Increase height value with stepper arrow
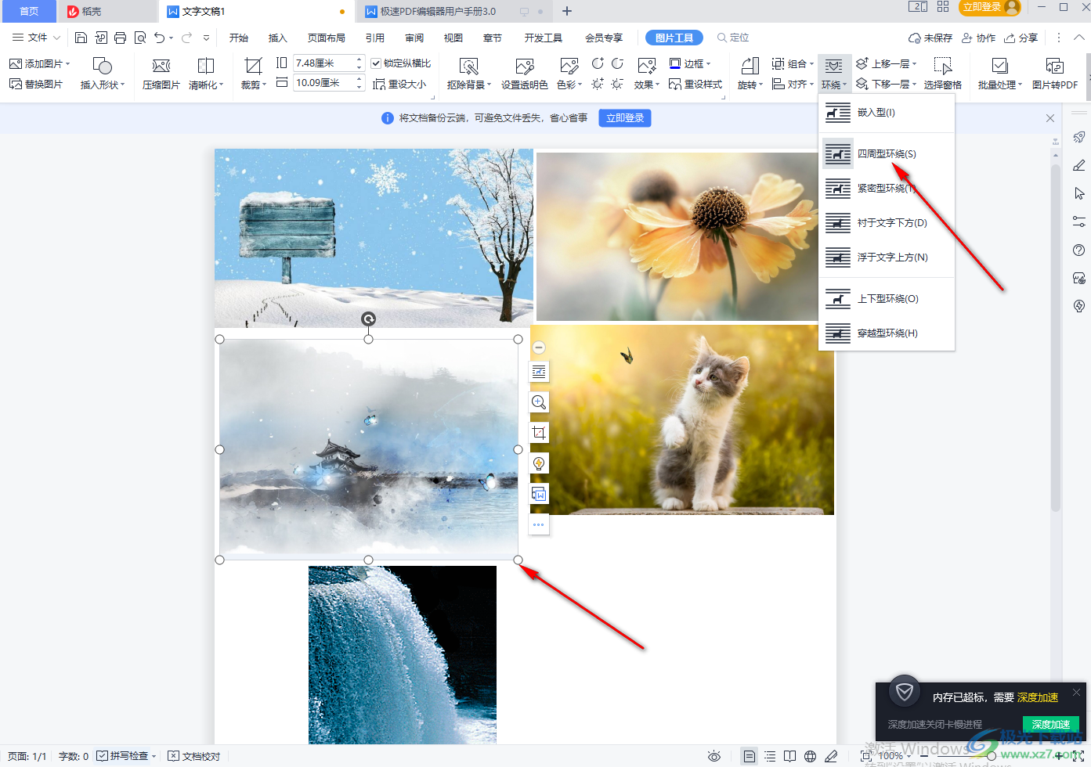Image resolution: width=1091 pixels, height=767 pixels. [359, 59]
